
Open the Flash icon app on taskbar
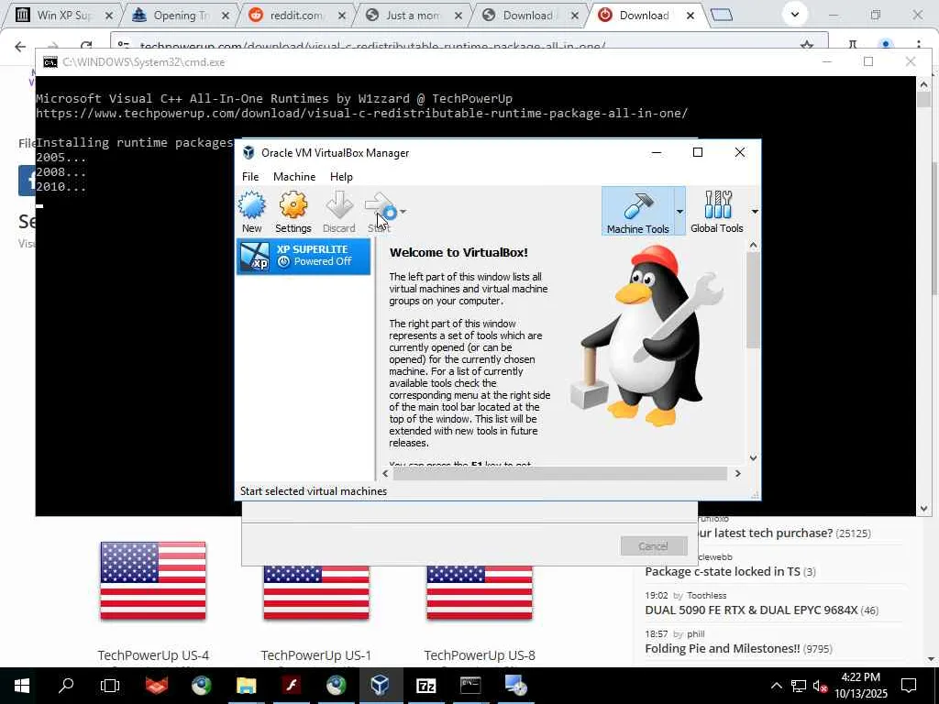[x=292, y=686]
